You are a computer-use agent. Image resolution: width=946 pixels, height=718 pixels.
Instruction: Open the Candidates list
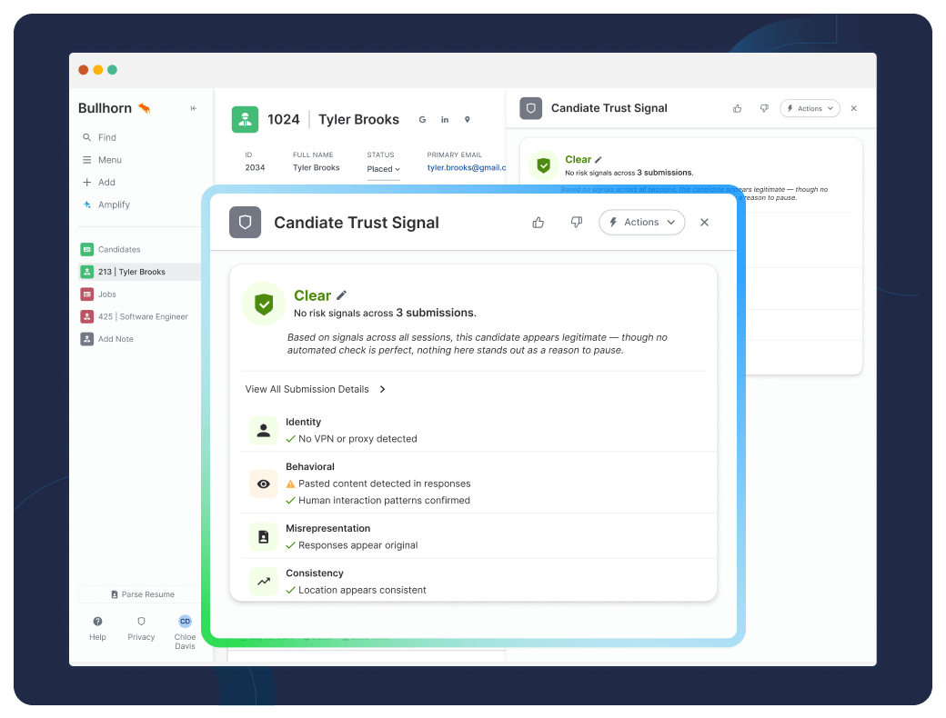coord(110,250)
